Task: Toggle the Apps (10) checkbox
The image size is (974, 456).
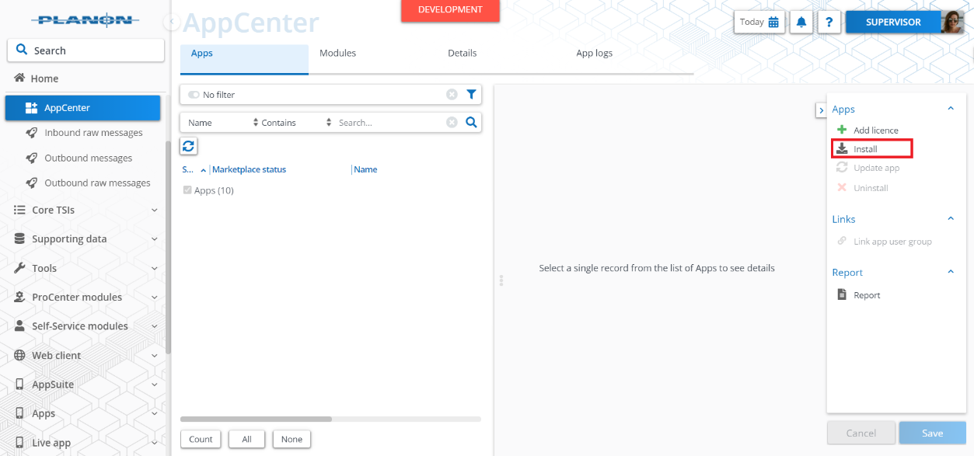Action: coord(187,190)
